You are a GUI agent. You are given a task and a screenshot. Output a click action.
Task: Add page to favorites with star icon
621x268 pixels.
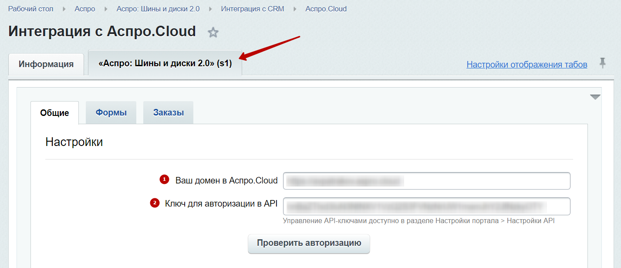pos(213,32)
